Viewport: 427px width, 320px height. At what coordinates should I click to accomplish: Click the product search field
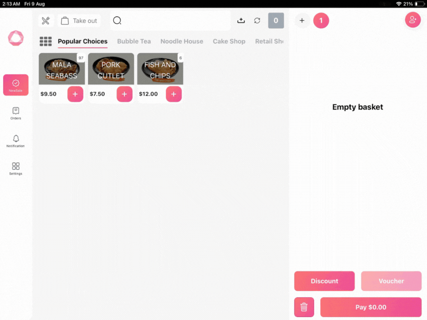pos(171,21)
